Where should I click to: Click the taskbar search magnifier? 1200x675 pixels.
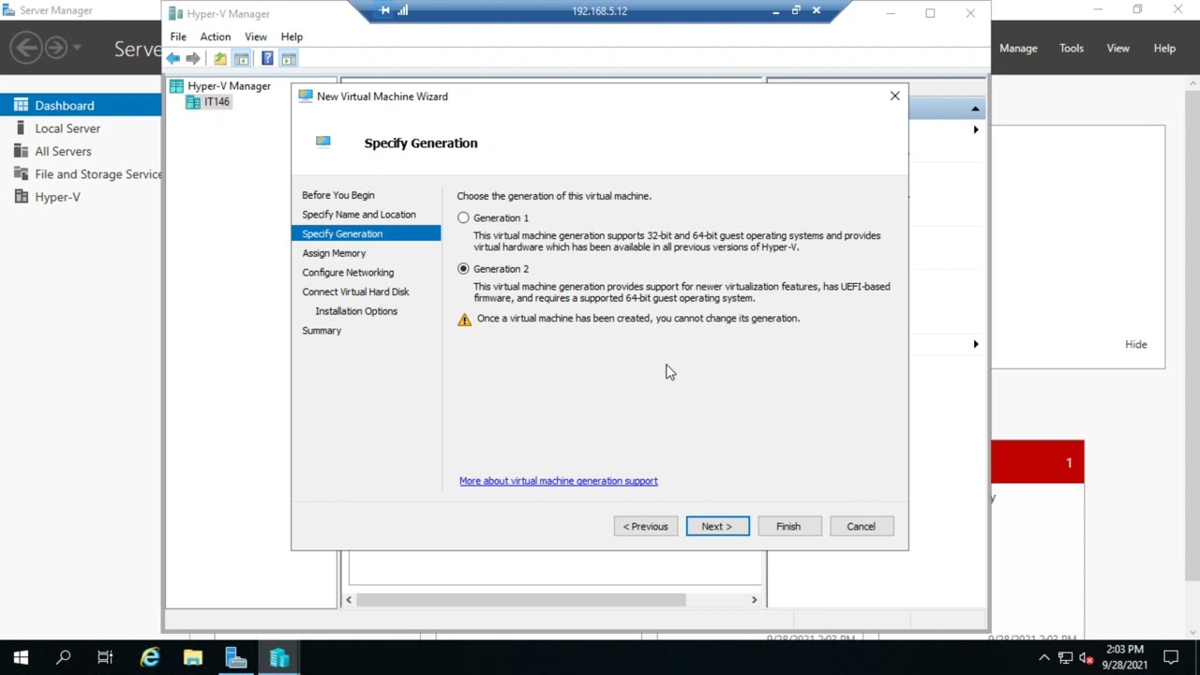(63, 658)
